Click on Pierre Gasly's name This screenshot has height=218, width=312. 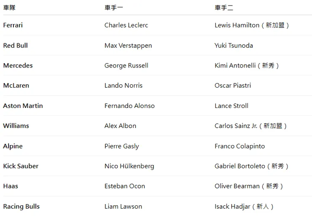121,146
